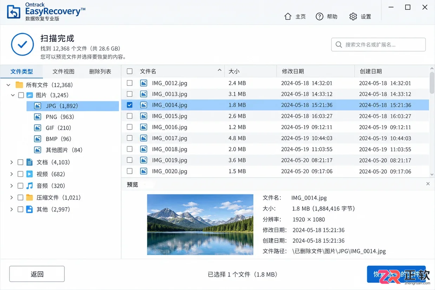Sort by the 修改日期 column header
Screen dimensions: 435x290
(x=316, y=71)
